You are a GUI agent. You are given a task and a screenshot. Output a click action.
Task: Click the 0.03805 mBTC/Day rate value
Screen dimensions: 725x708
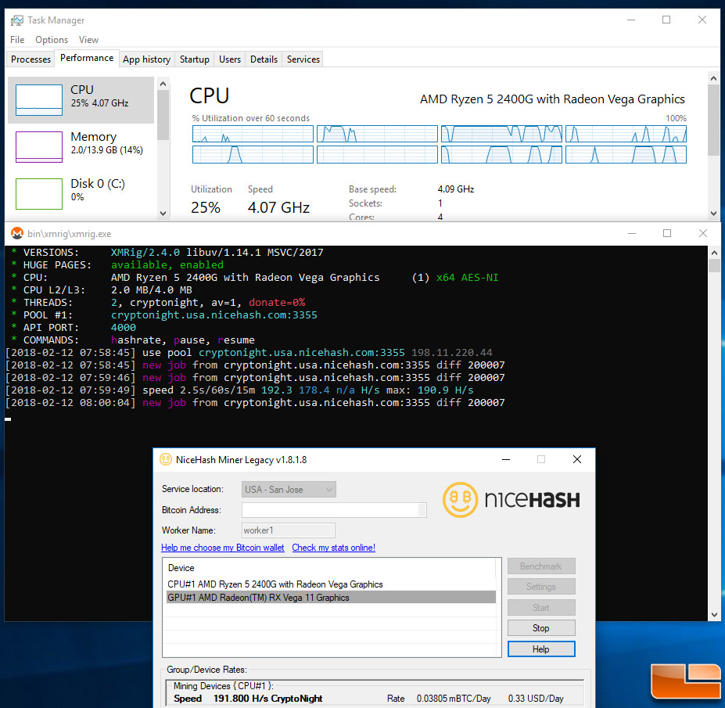click(x=454, y=699)
